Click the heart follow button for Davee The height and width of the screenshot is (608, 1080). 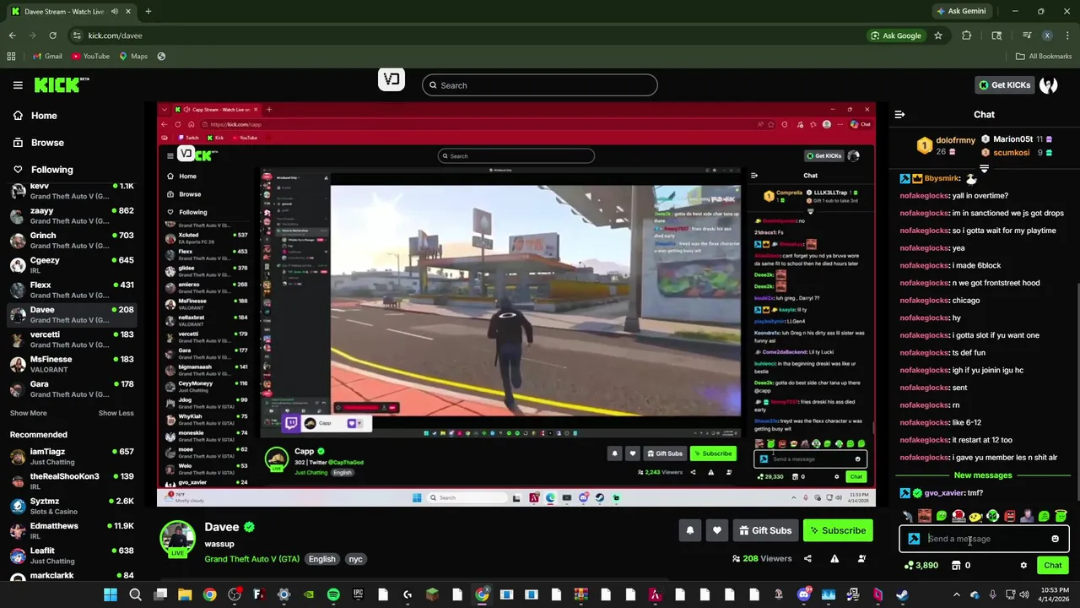click(716, 530)
